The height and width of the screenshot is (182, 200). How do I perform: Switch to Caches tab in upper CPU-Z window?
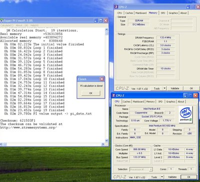[x=129, y=13]
